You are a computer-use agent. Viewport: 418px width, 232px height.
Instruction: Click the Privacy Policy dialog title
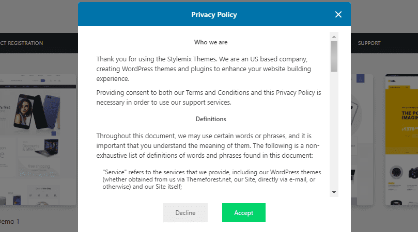(214, 14)
